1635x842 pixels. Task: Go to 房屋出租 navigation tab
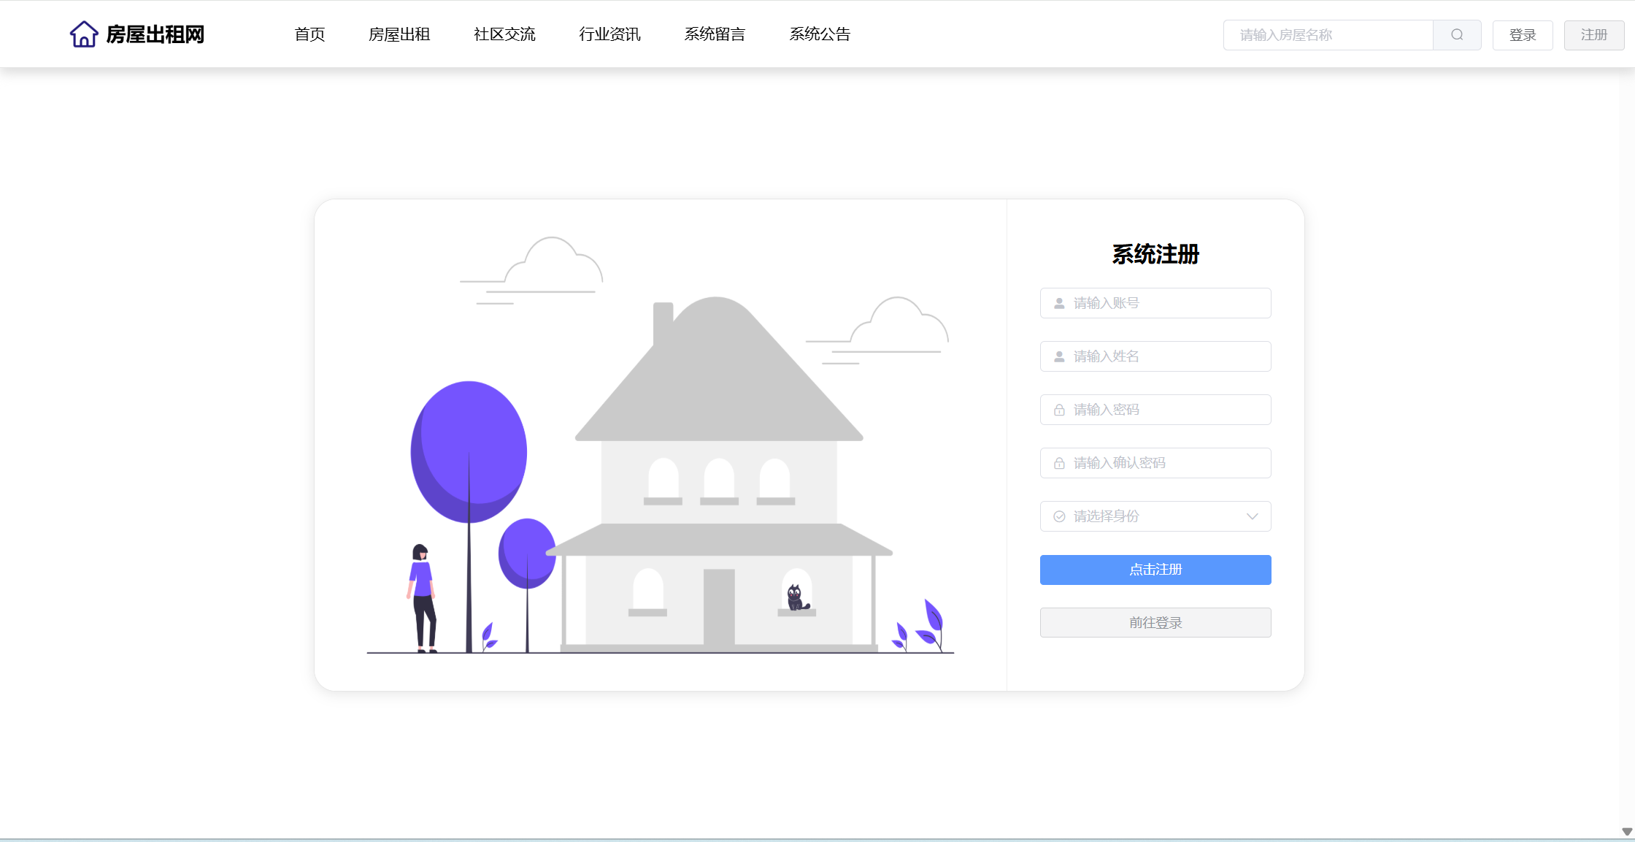click(x=399, y=34)
